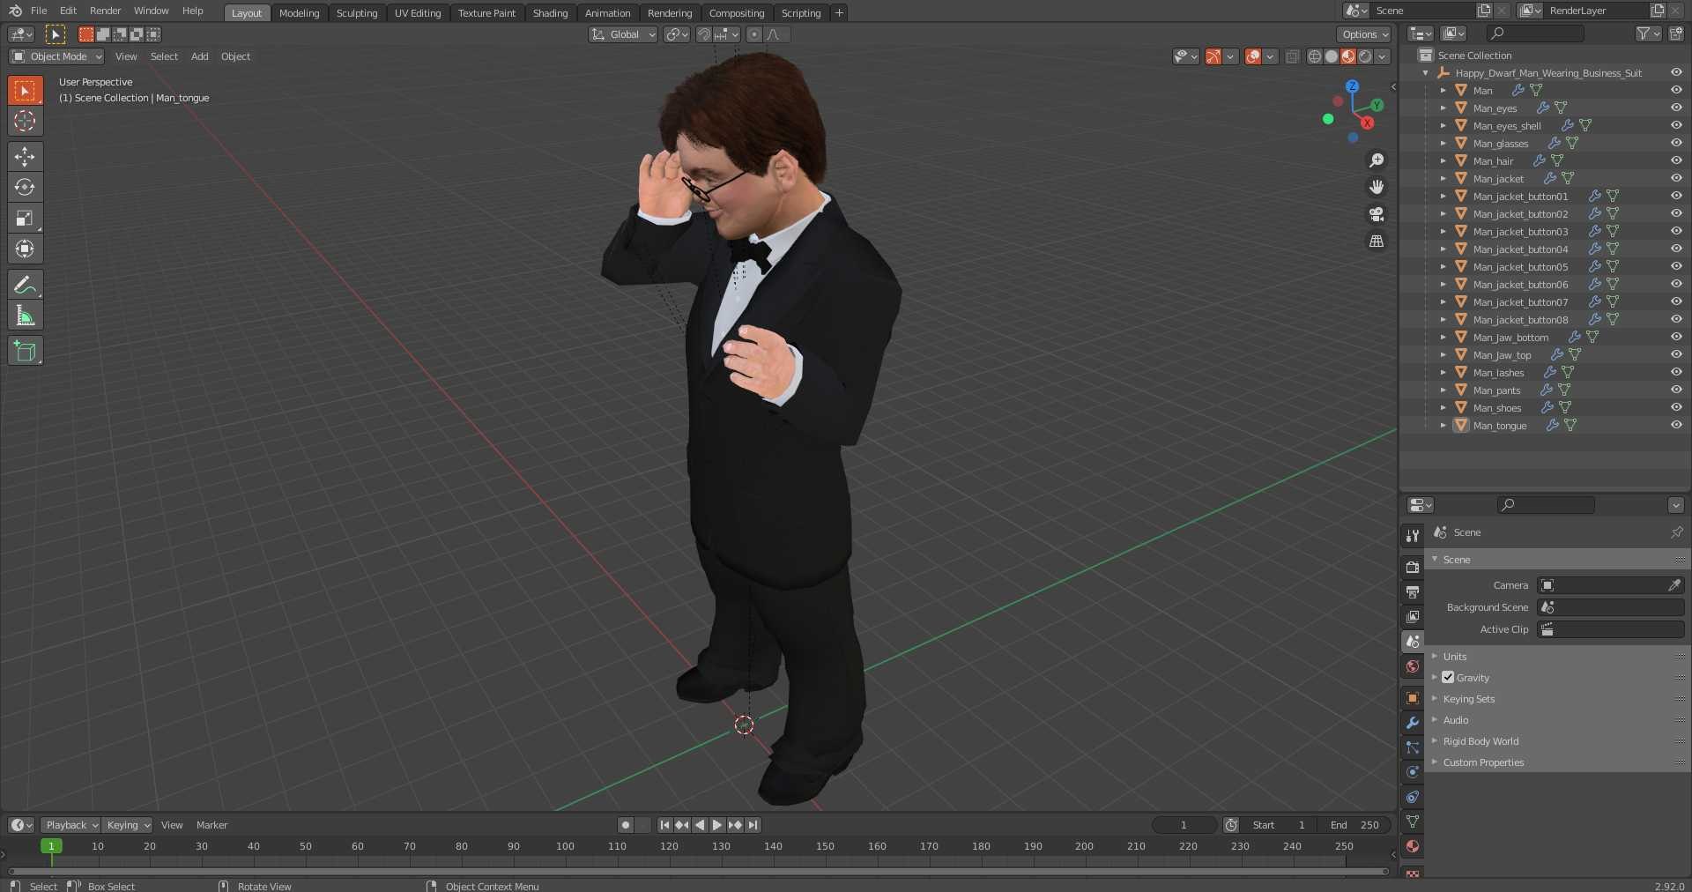Open the Render menu
Viewport: 1692px width, 892px height.
pos(105,11)
